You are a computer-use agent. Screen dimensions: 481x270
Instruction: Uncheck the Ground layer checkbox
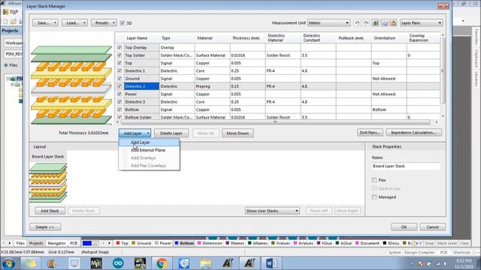[x=119, y=78]
